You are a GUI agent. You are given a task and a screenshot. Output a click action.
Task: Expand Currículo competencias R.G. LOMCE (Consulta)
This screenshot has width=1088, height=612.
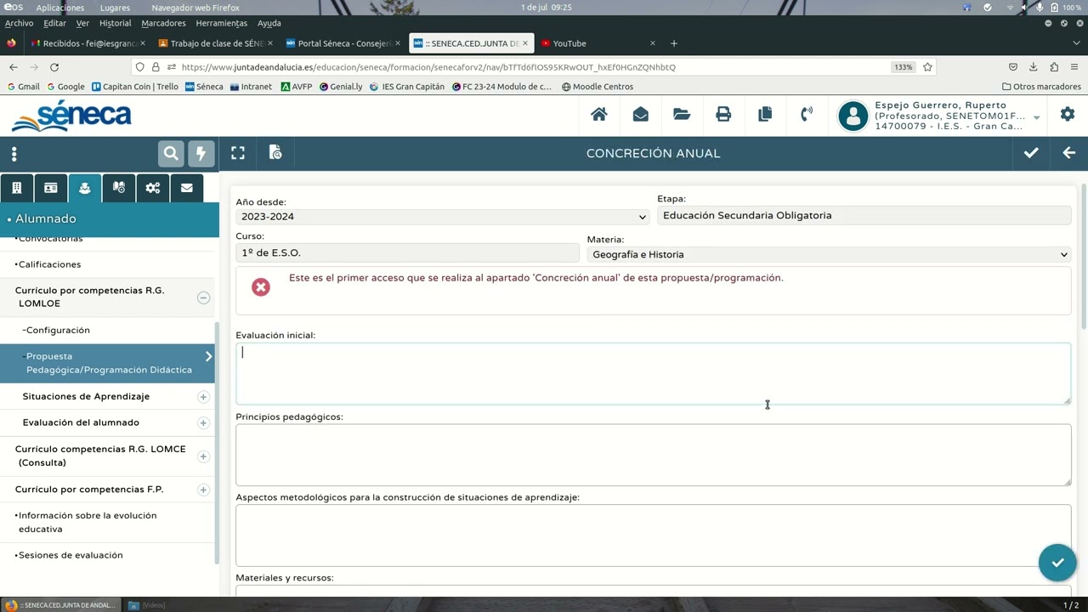[203, 456]
